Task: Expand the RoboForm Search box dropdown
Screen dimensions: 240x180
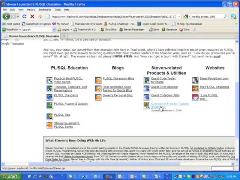Action: point(54,30)
